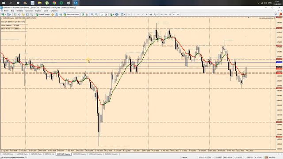Switch to the GBPUSD,Daily chart tab
Viewport: 283px width, 159px height.
pos(36,154)
